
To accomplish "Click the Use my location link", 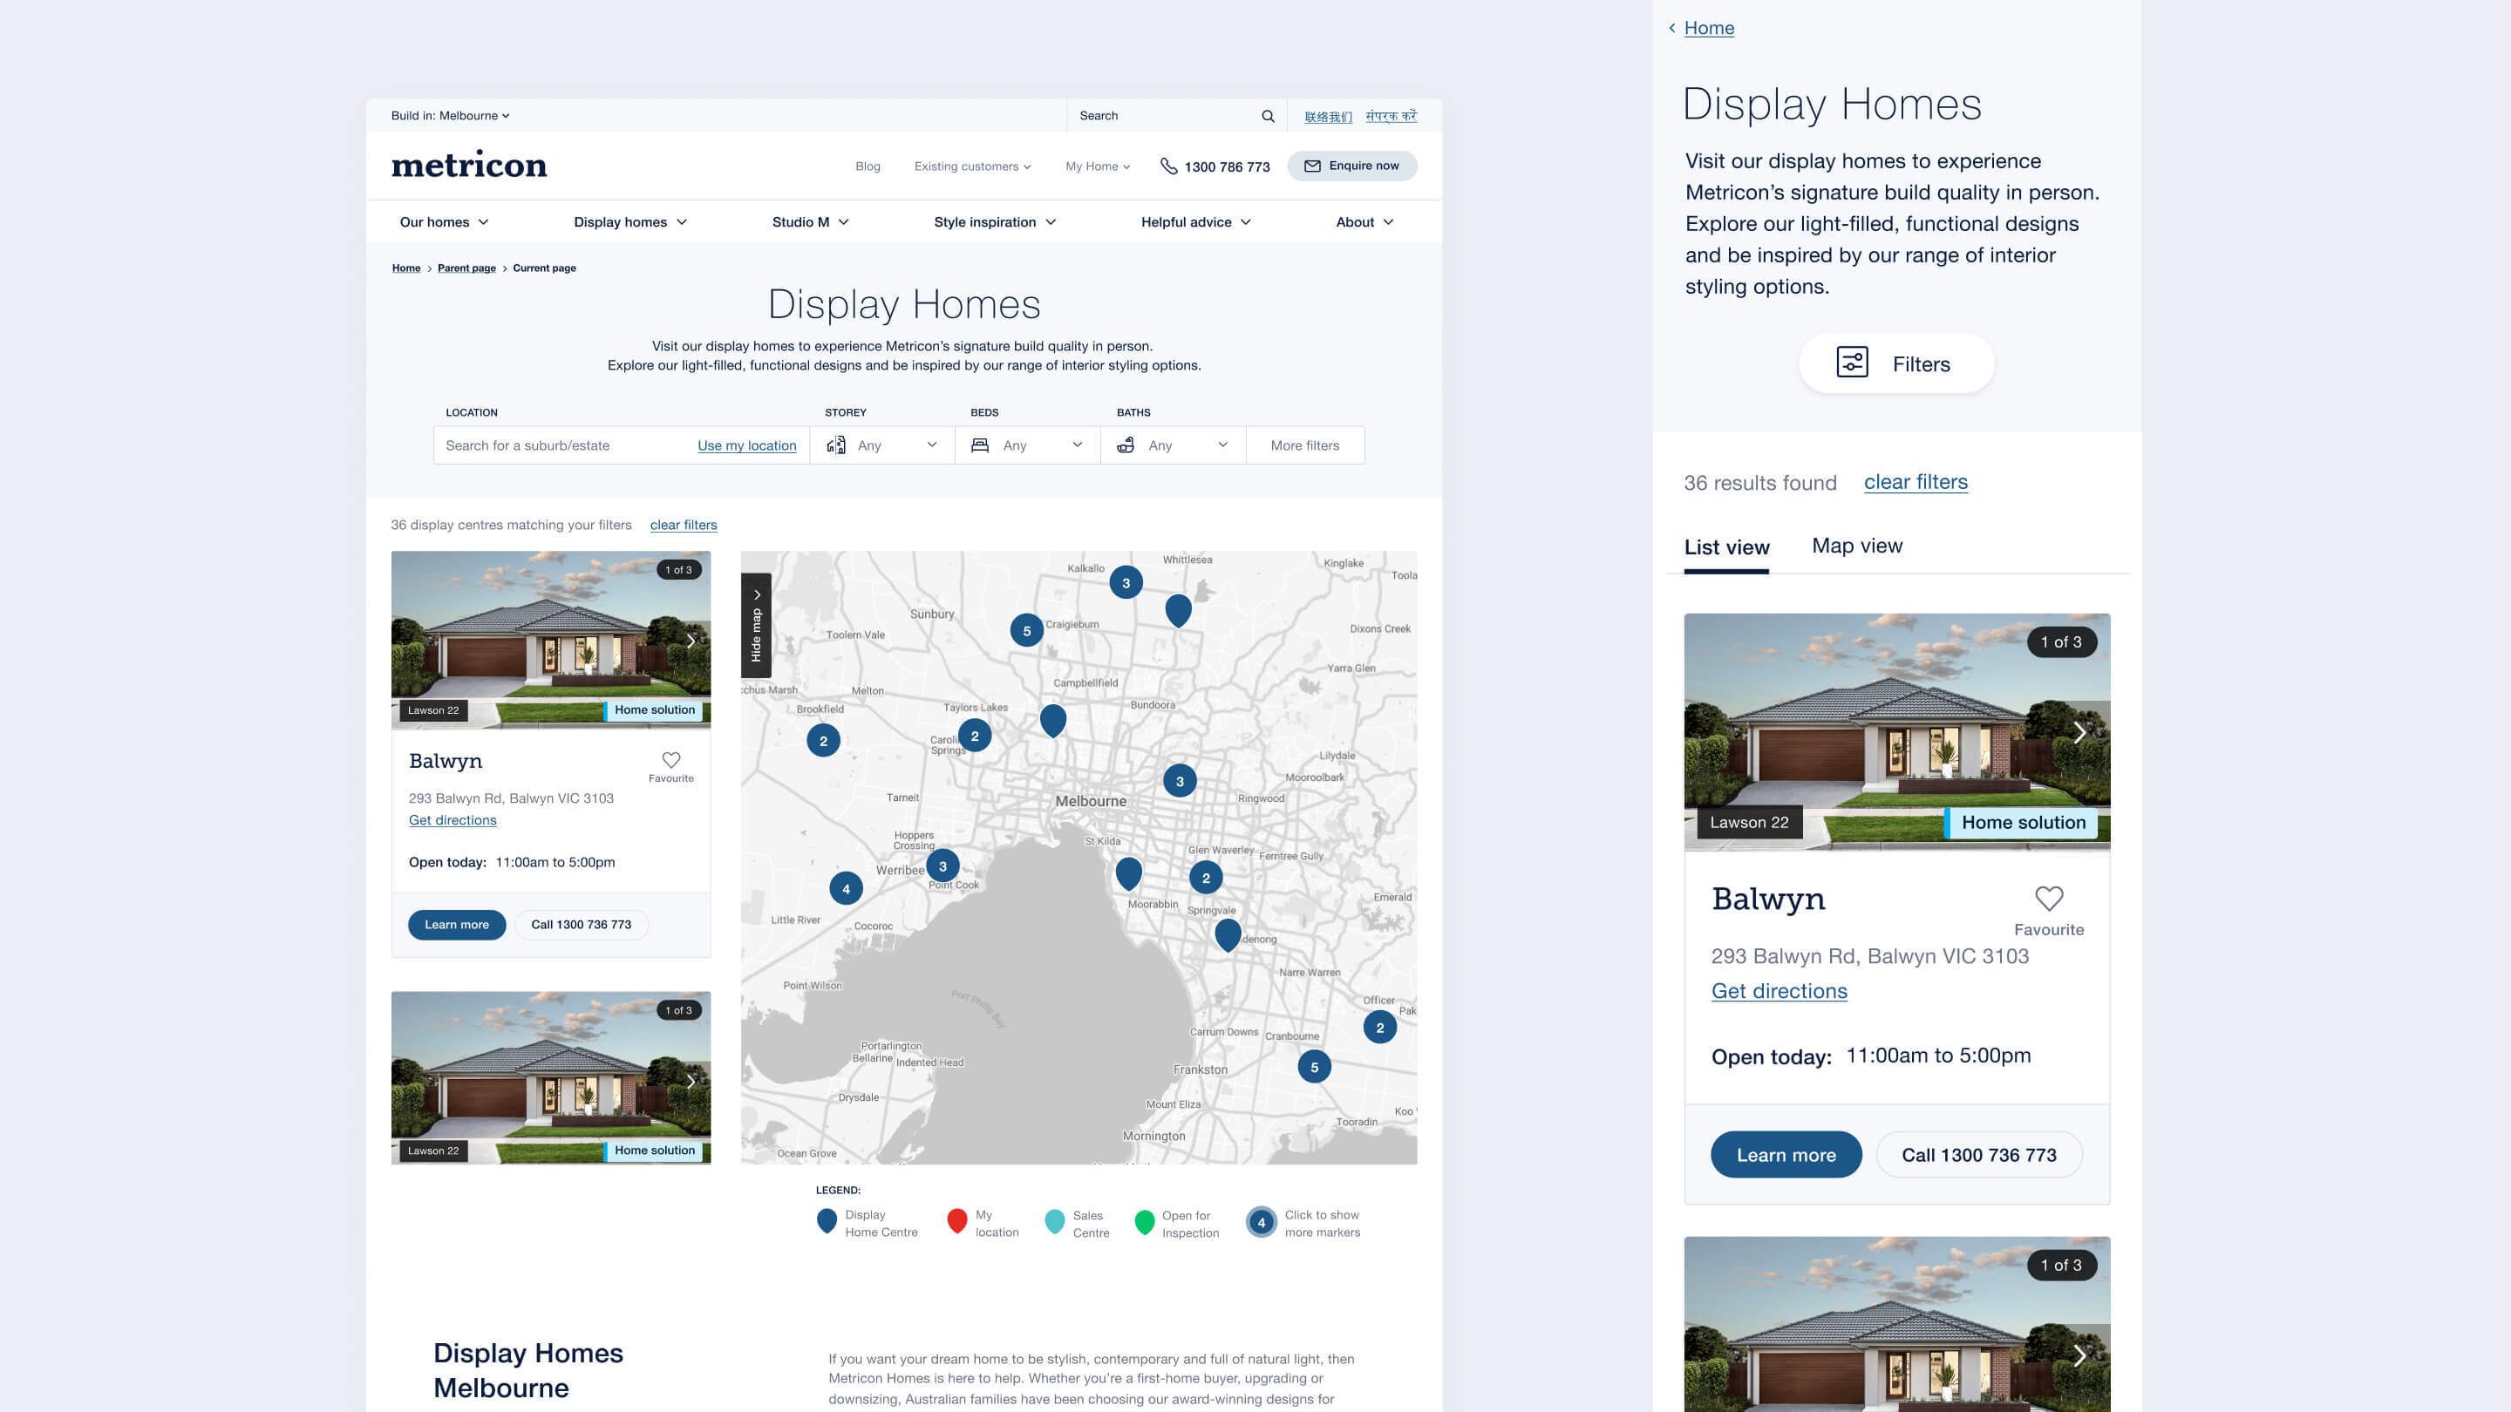I will click(746, 445).
